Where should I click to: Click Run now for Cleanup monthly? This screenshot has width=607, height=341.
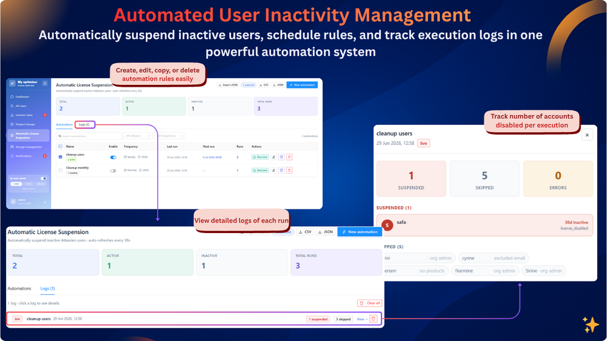pyautogui.click(x=260, y=170)
